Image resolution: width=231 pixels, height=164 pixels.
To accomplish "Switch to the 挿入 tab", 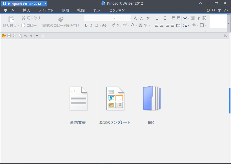I will (x=26, y=10).
